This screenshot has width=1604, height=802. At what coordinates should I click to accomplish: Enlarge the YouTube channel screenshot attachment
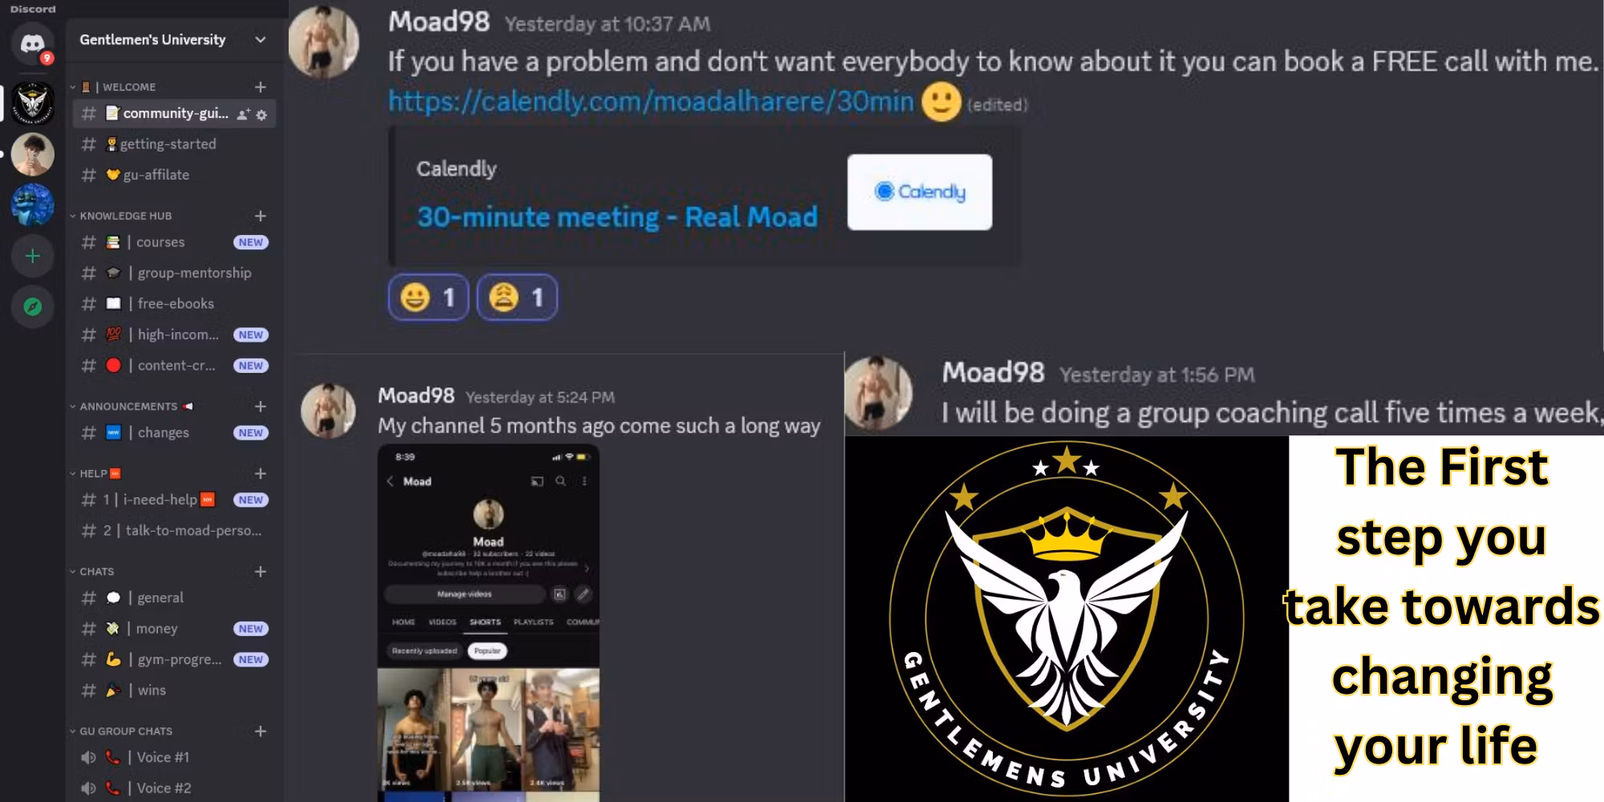488,622
